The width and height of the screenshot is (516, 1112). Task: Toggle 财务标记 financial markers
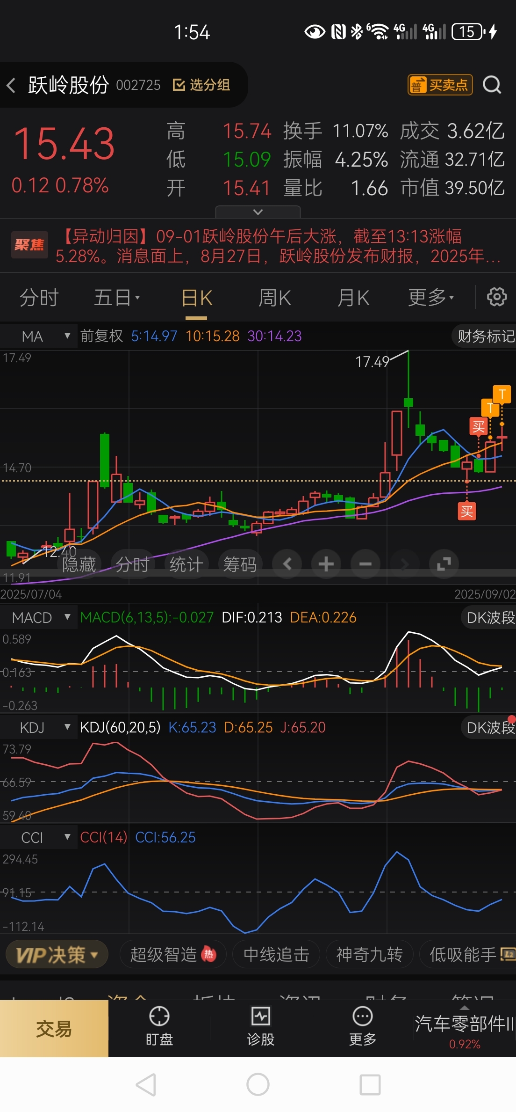[484, 336]
